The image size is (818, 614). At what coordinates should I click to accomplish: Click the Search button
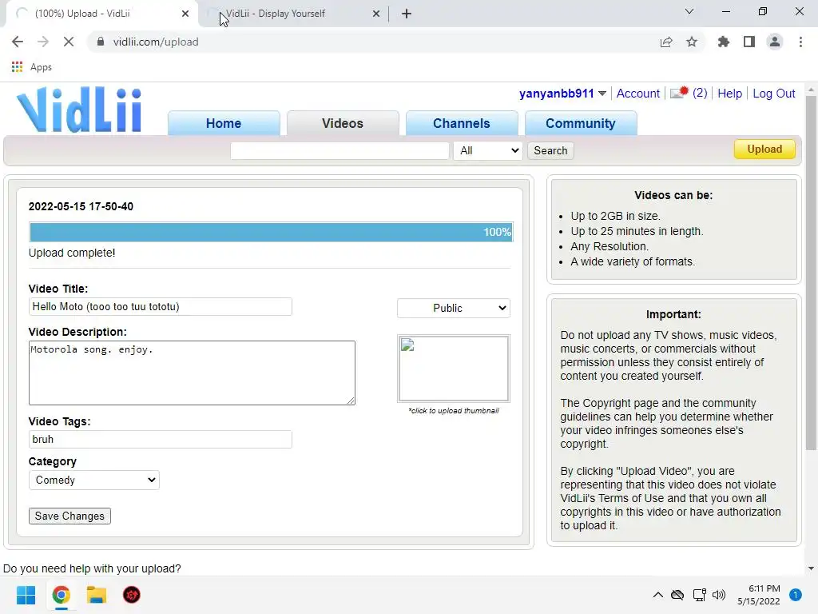[x=550, y=150]
